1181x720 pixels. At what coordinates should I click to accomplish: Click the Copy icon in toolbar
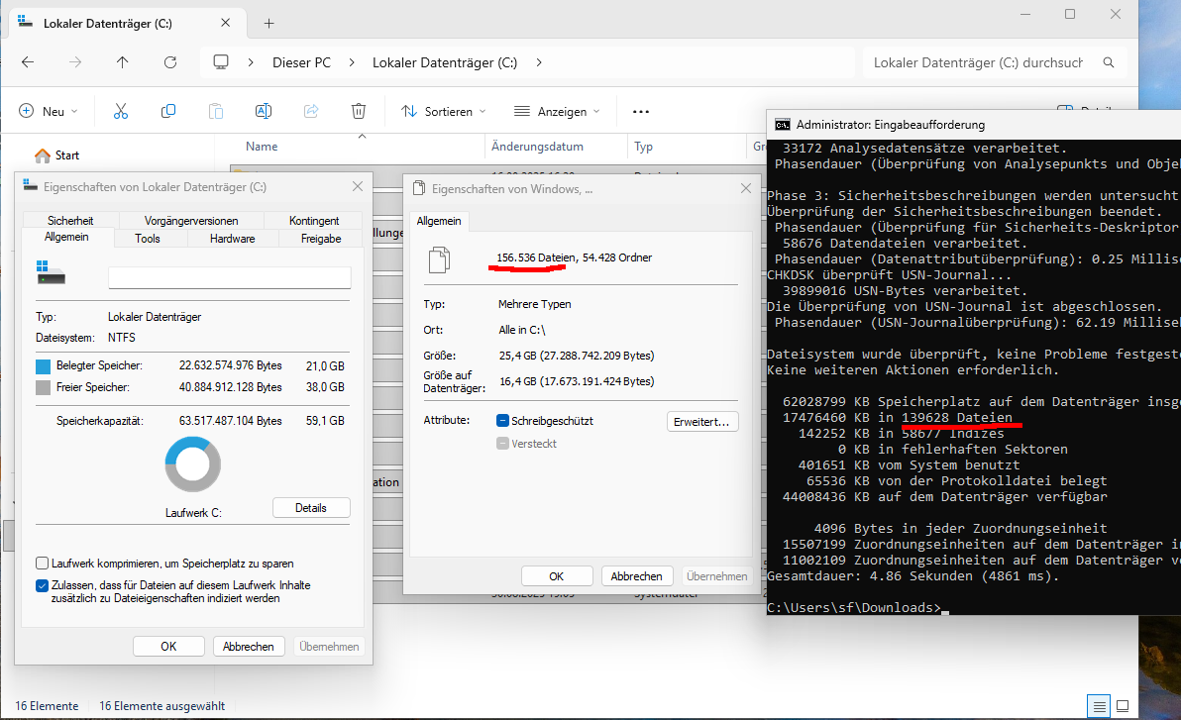point(168,111)
